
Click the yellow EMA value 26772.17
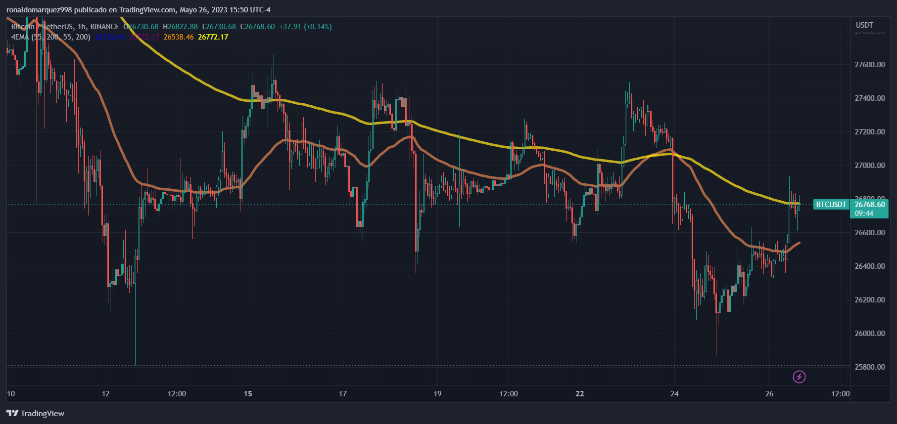coord(213,37)
